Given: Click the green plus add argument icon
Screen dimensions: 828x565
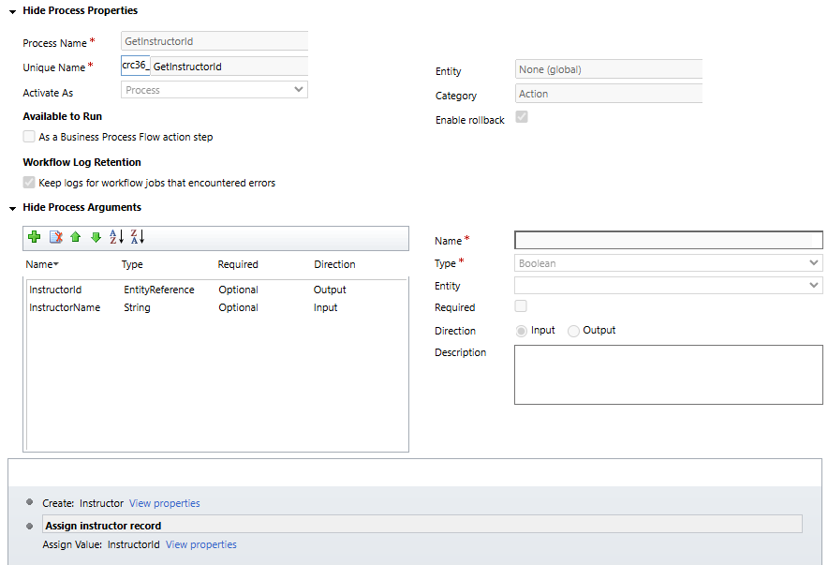Looking at the screenshot, I should tap(35, 238).
